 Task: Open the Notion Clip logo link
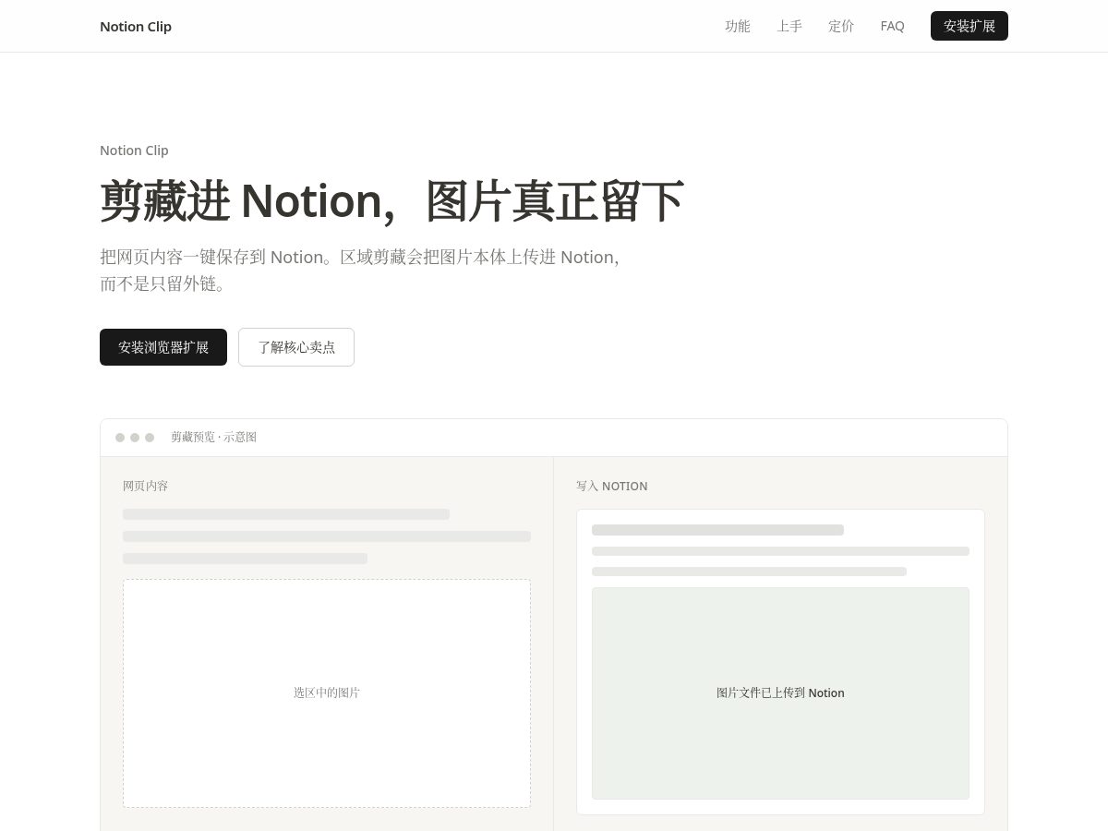(136, 26)
